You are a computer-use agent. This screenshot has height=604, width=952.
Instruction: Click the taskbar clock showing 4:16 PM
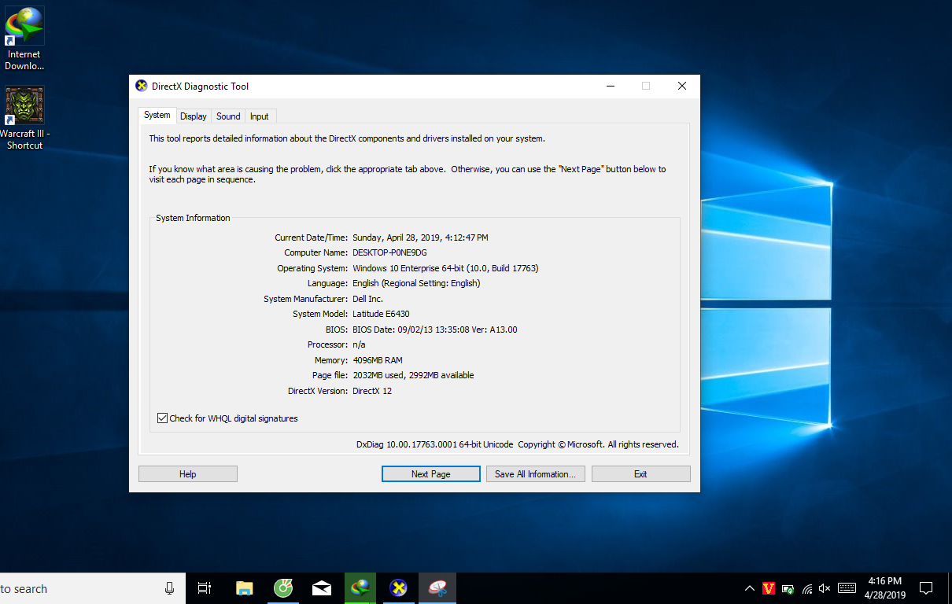tap(884, 588)
